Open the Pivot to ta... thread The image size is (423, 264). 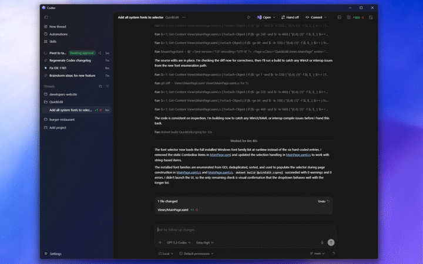click(x=58, y=53)
